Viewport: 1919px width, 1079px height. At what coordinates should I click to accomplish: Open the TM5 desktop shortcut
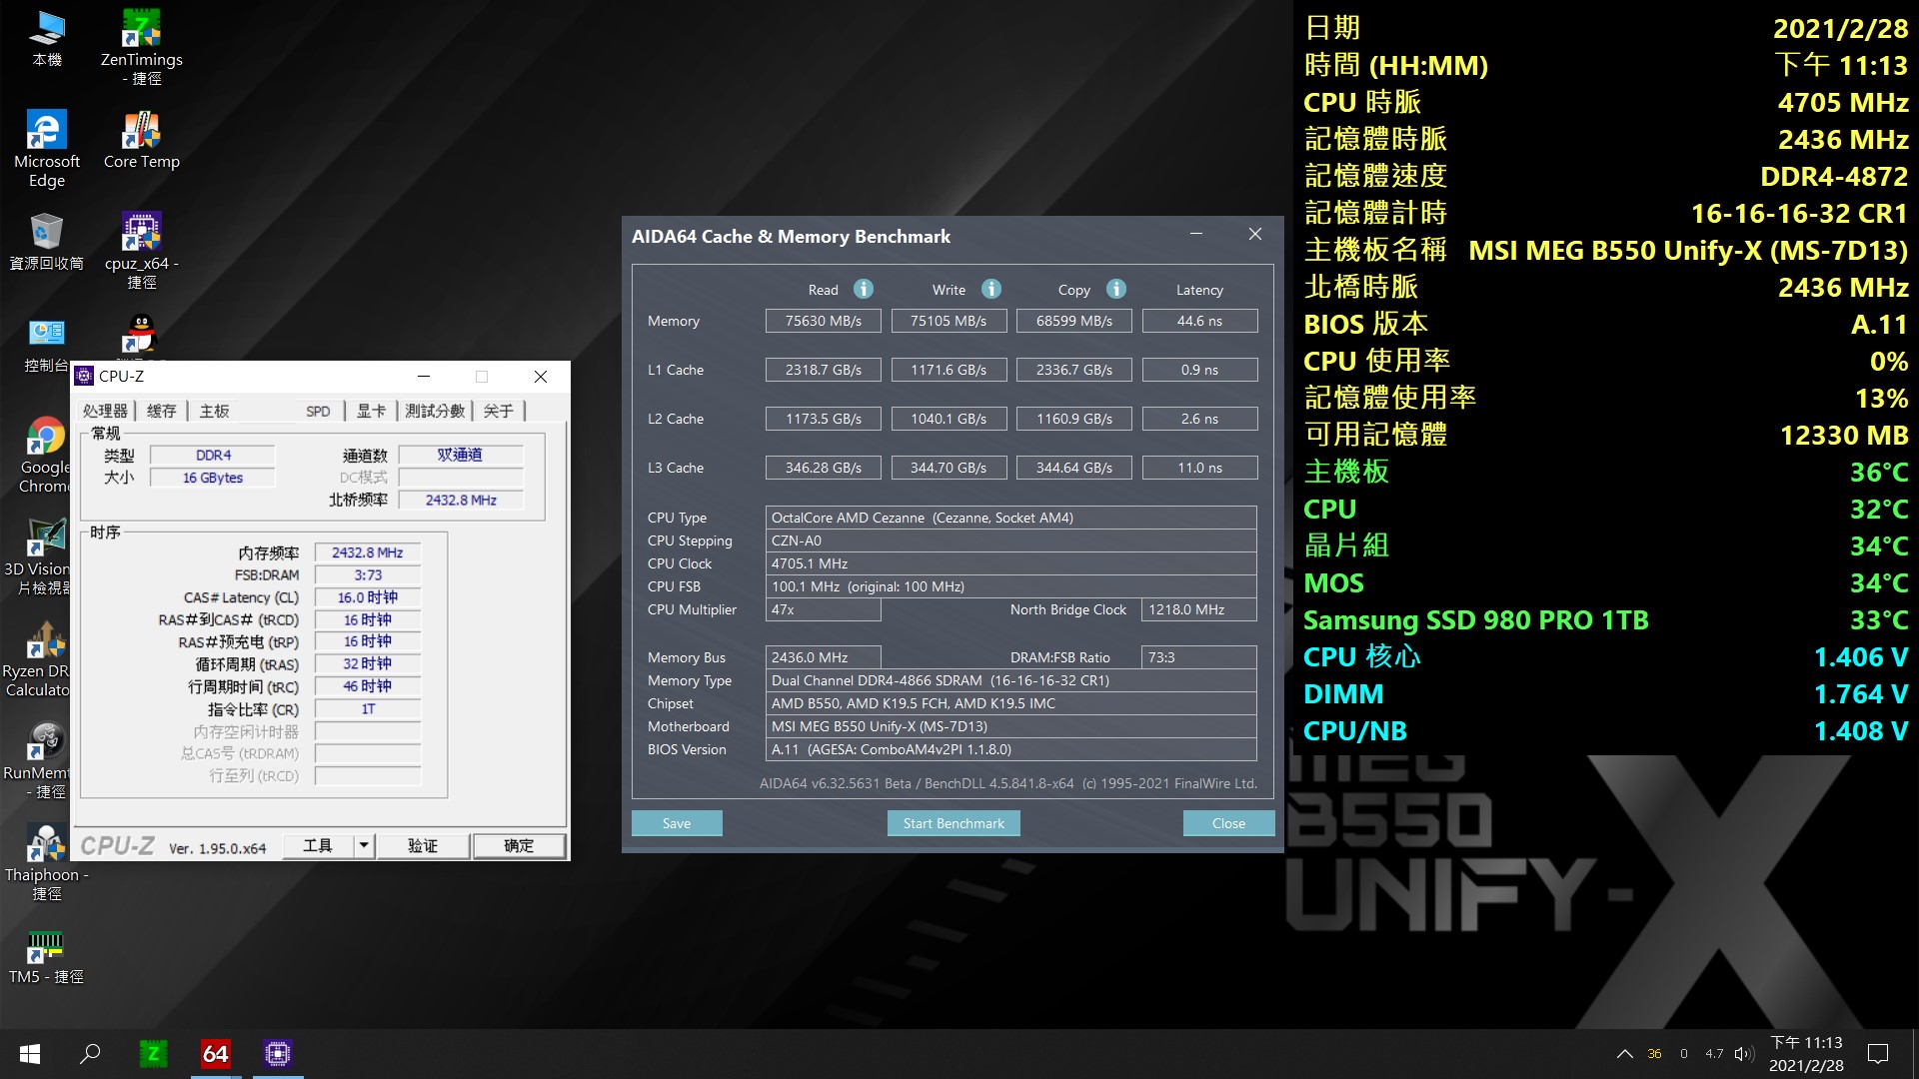pos(46,957)
